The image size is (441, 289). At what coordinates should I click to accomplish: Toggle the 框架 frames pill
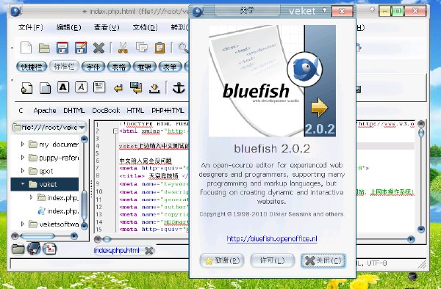click(x=144, y=67)
